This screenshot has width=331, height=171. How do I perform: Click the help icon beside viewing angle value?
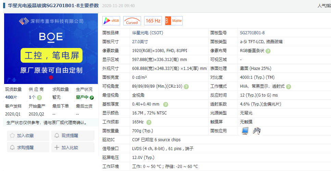point(186,86)
